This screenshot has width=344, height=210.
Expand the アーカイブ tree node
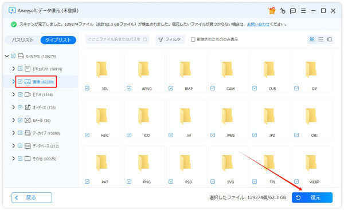13,133
